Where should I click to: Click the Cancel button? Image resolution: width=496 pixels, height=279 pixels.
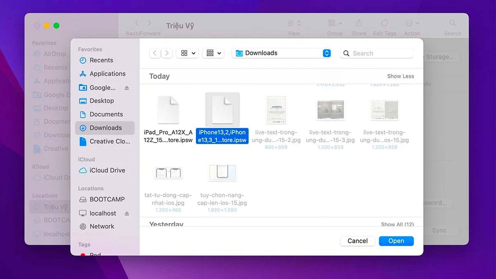click(x=357, y=241)
